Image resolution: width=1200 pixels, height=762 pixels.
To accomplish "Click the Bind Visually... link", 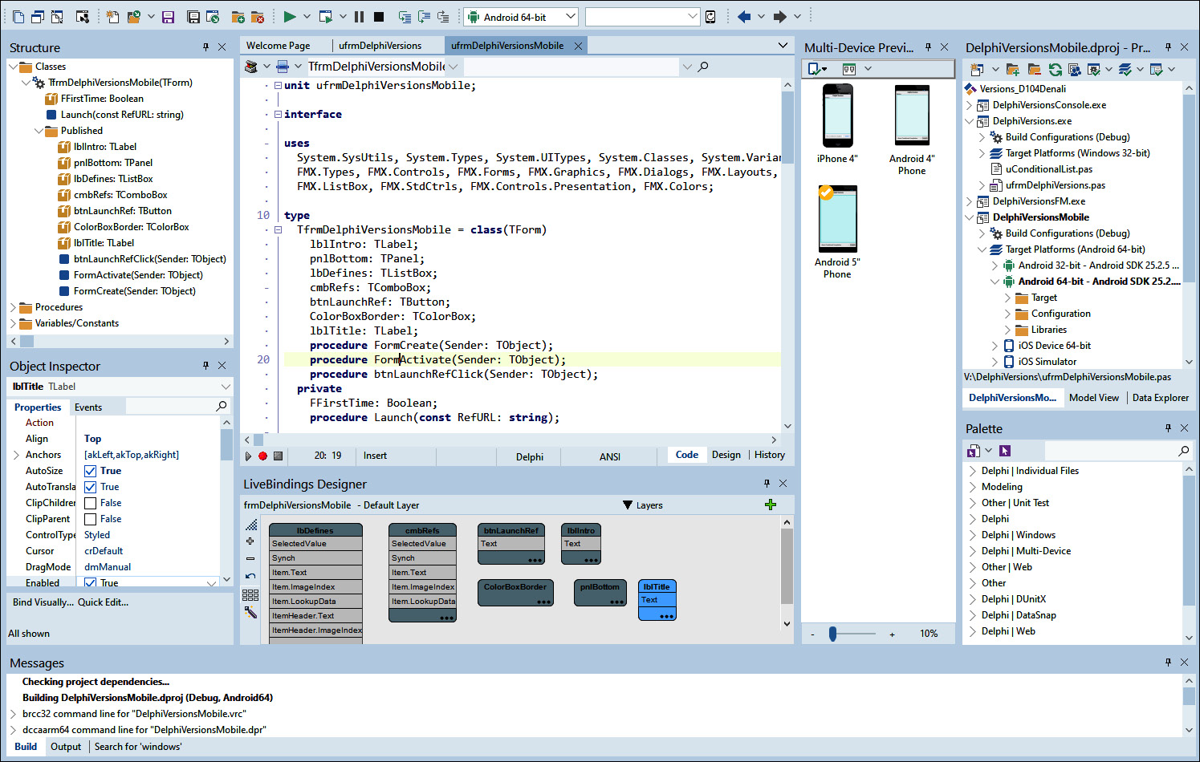I will point(43,602).
